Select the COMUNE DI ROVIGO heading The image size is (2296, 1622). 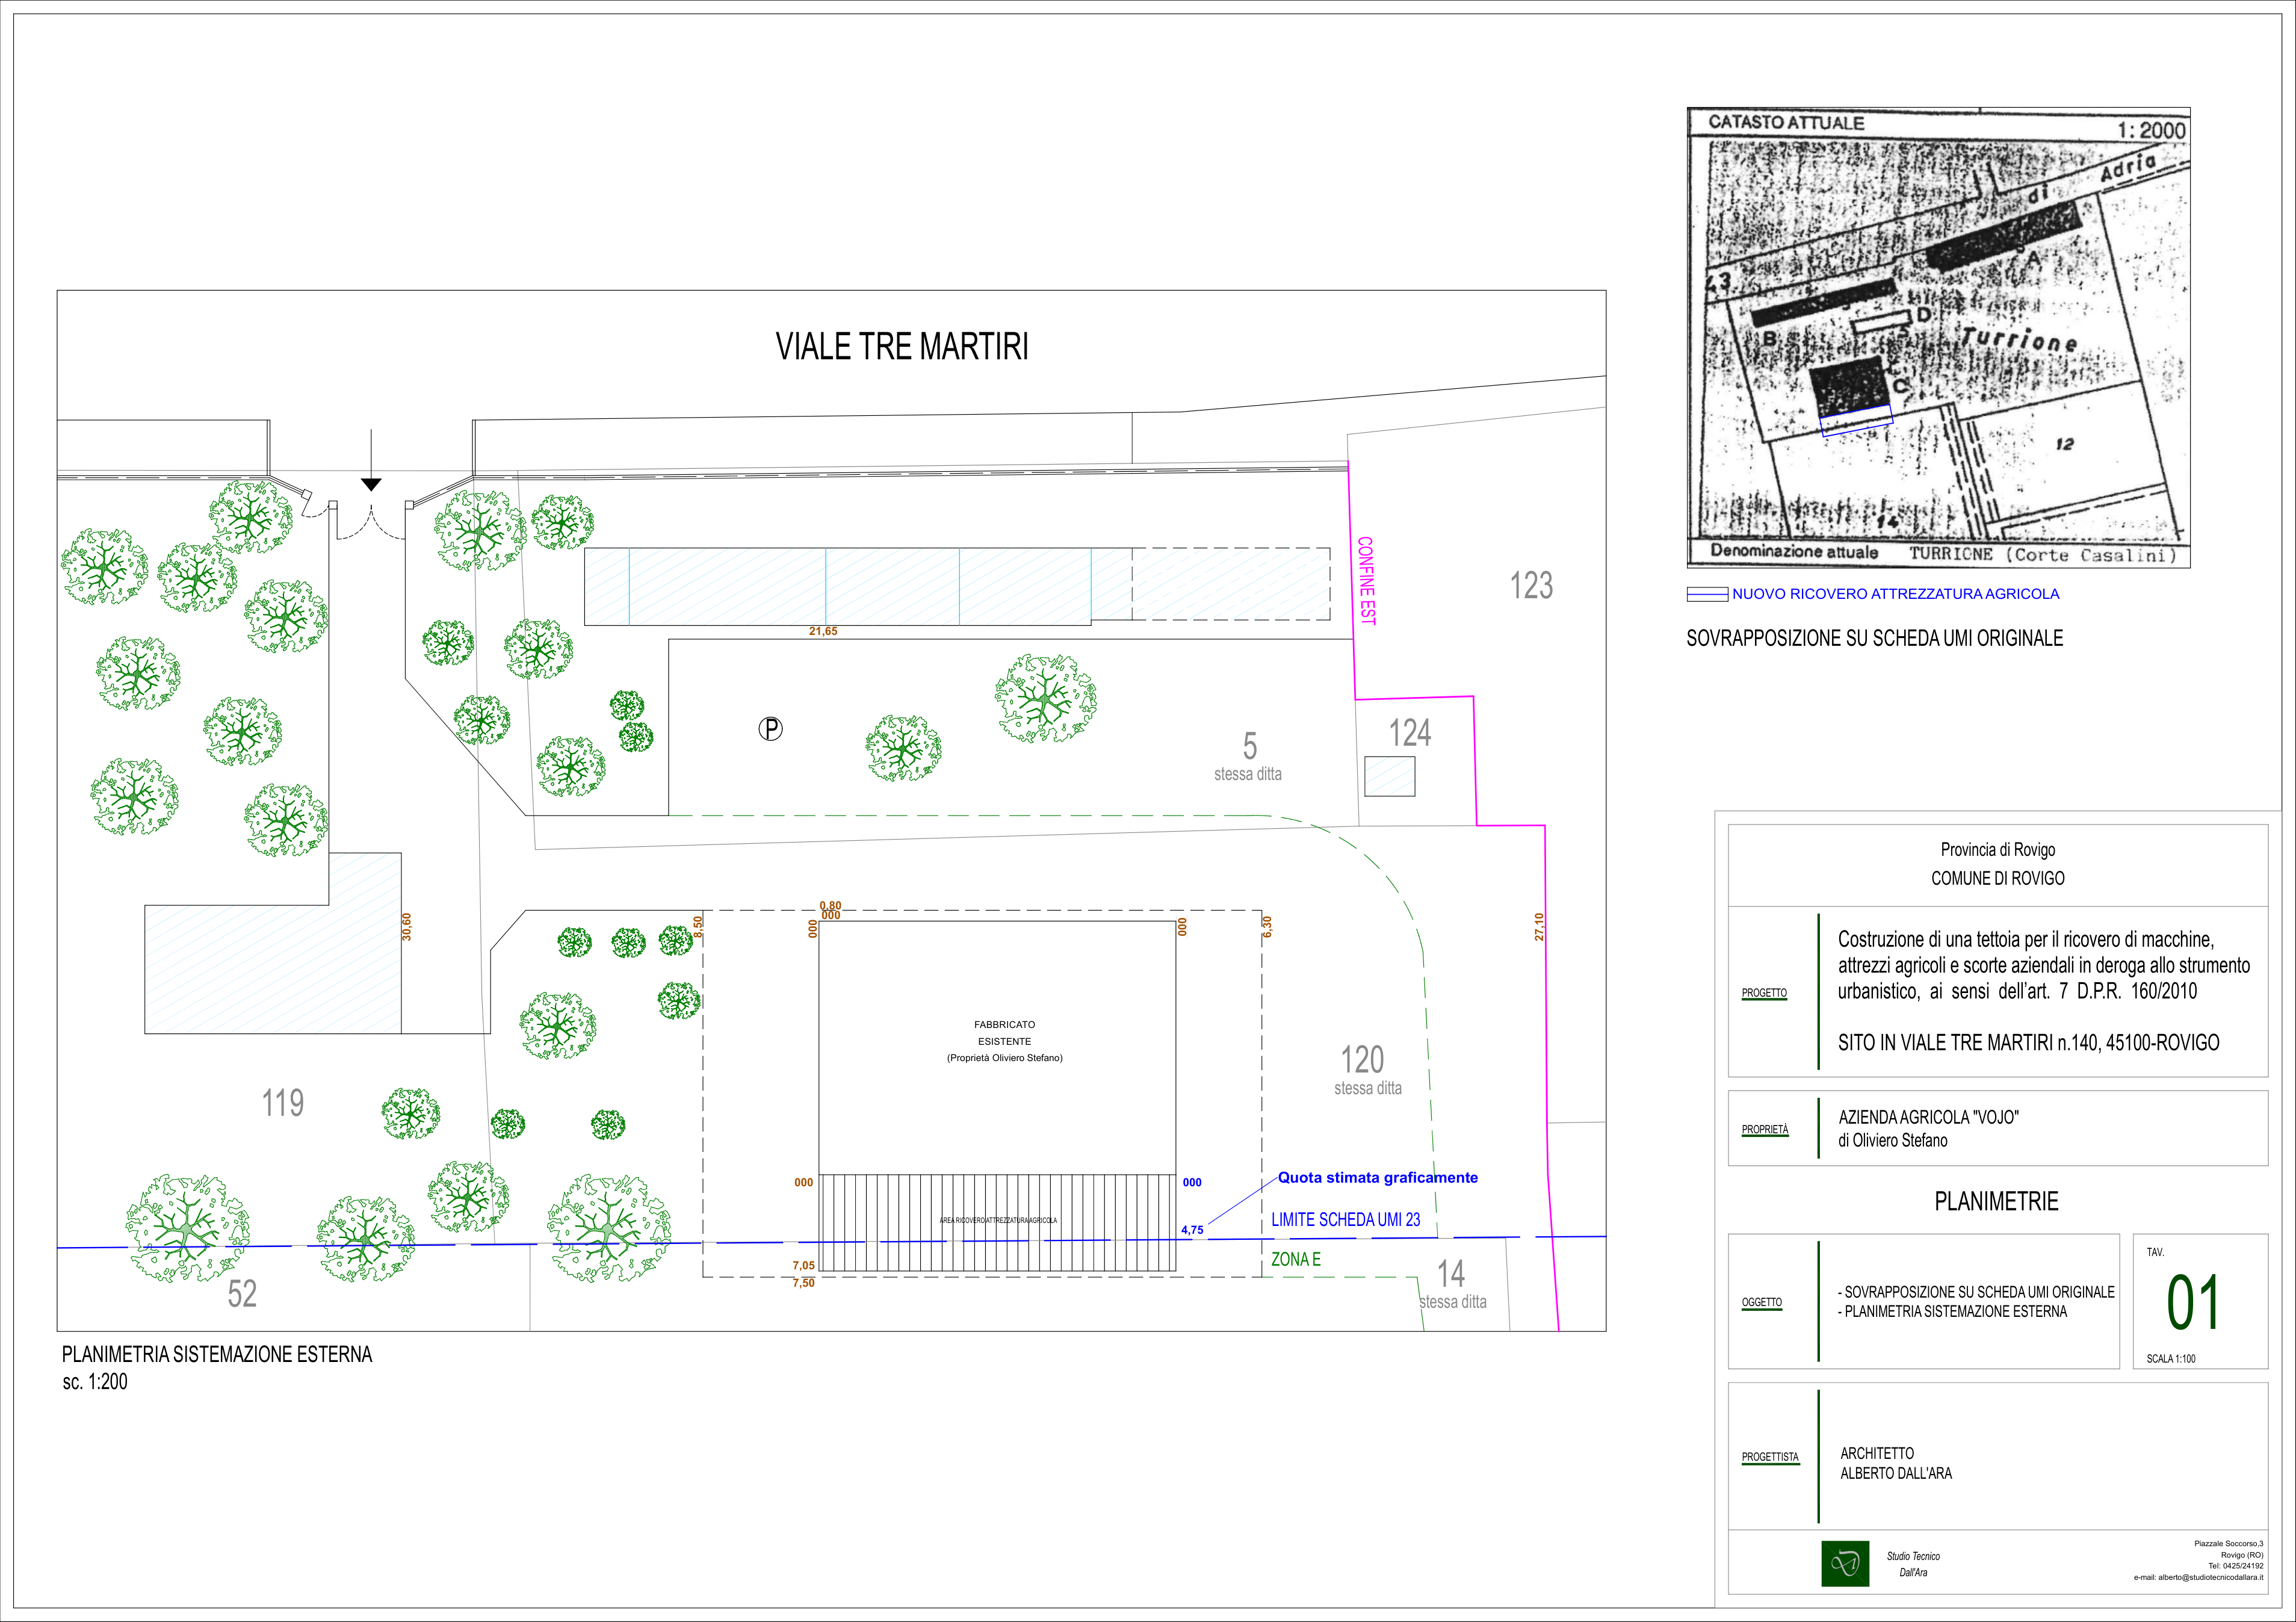1998,878
